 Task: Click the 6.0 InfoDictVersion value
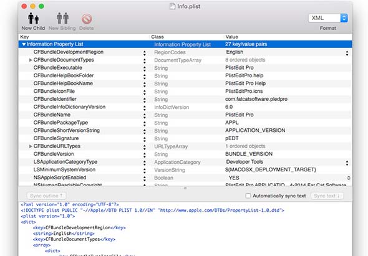click(229, 107)
